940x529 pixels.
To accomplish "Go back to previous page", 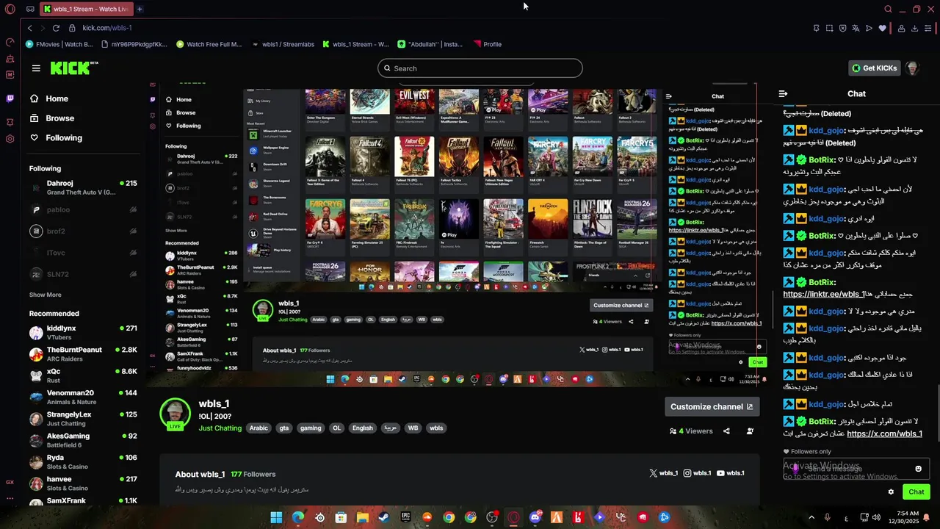I will [x=29, y=28].
